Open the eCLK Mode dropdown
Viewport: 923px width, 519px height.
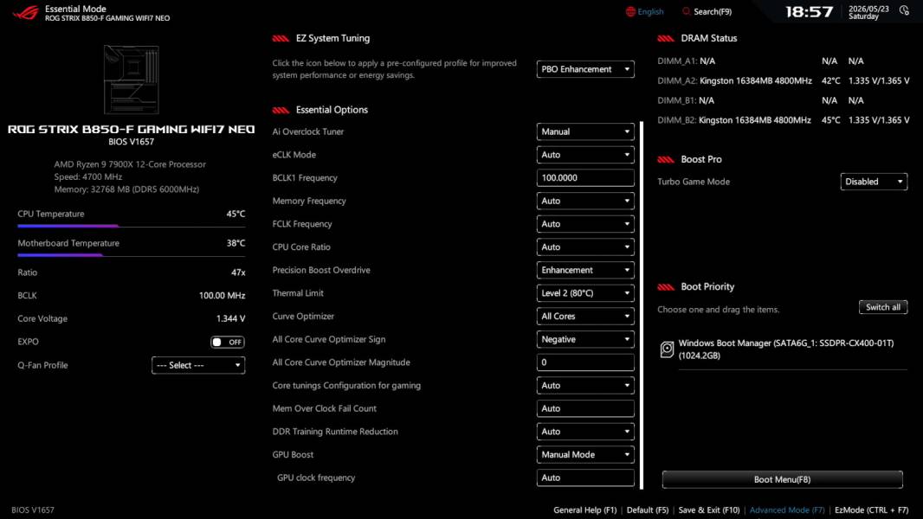coord(585,155)
